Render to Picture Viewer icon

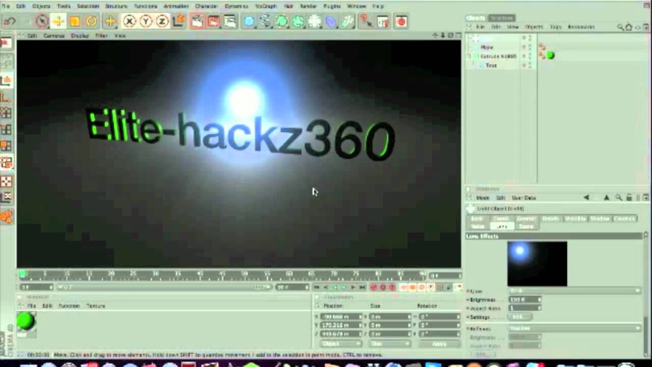213,21
